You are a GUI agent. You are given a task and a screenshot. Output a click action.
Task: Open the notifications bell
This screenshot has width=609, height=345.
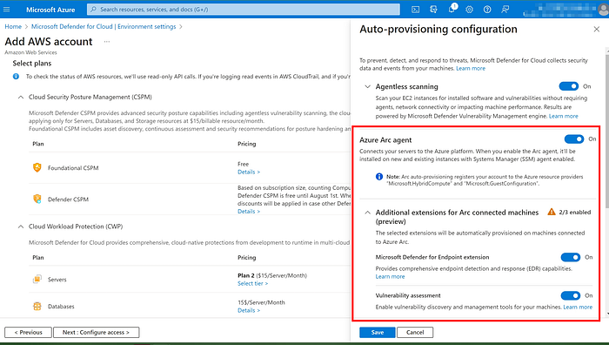tap(452, 9)
